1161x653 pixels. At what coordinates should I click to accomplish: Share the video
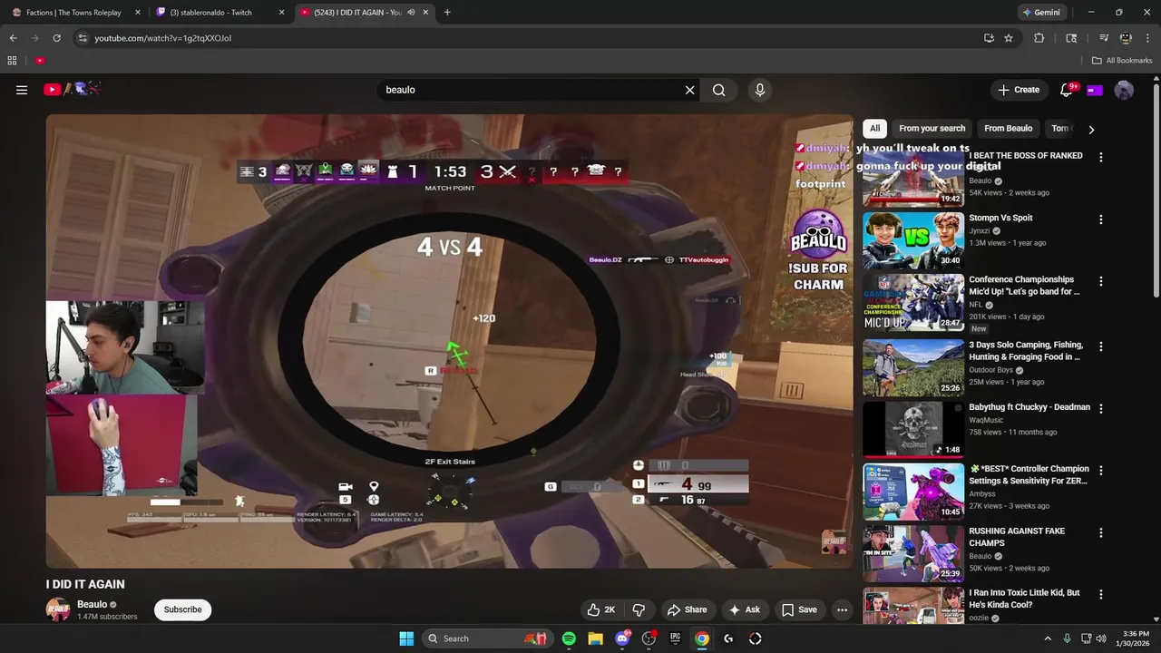point(687,609)
